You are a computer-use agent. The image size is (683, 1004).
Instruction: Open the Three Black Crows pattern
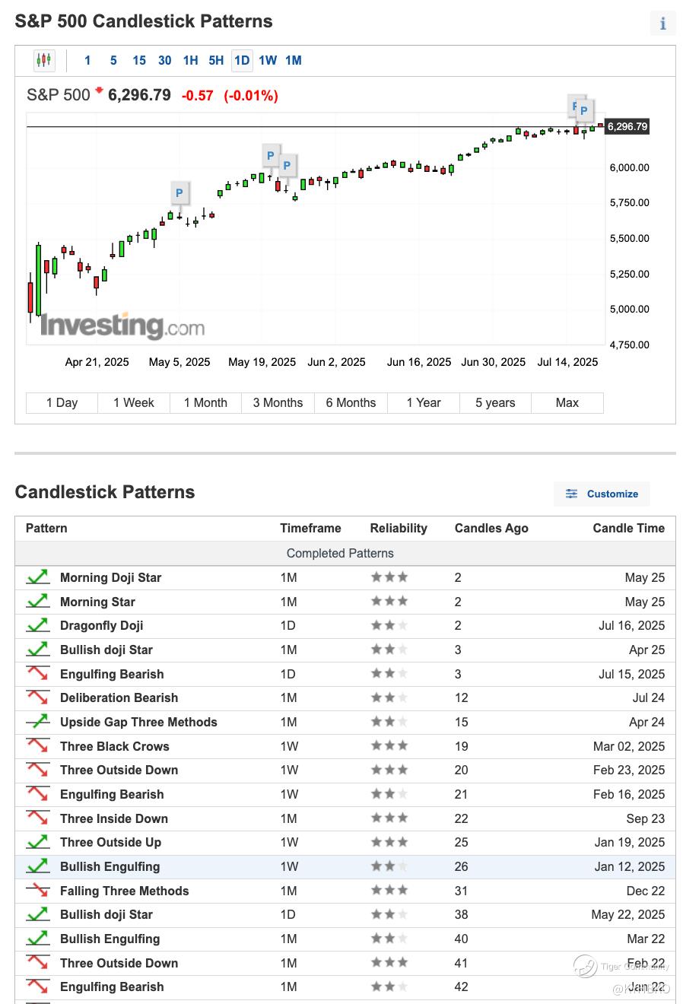(115, 746)
